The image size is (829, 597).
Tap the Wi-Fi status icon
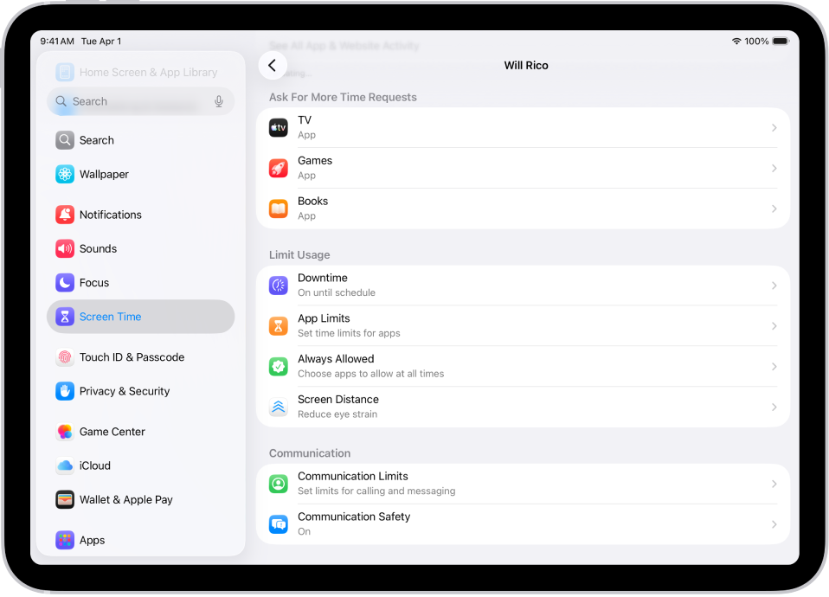tap(736, 42)
